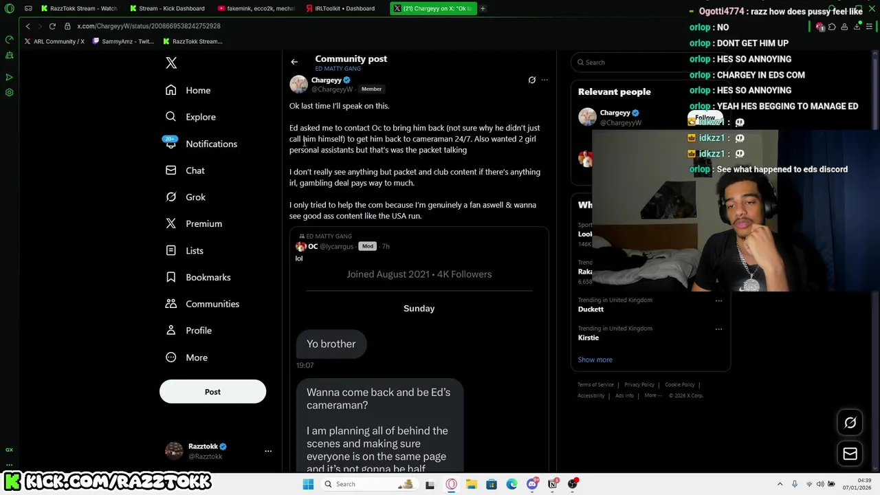Open the SammyAmz Twitch bookmark
This screenshot has width=880, height=495.
(124, 41)
